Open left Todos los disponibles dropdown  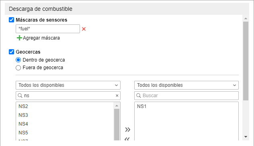[x=68, y=85]
